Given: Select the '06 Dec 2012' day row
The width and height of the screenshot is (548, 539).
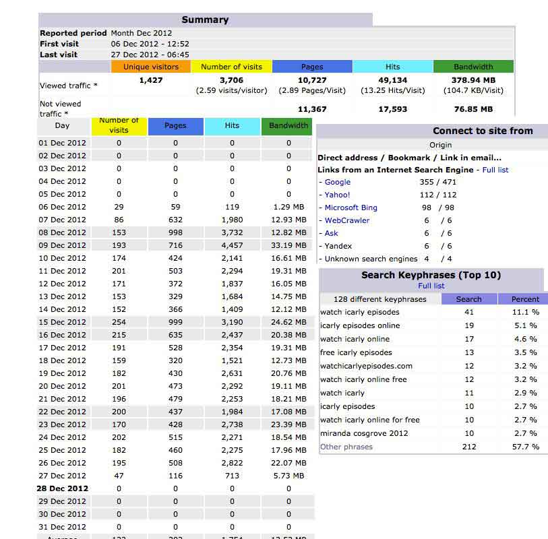Looking at the screenshot, I should 175,207.
